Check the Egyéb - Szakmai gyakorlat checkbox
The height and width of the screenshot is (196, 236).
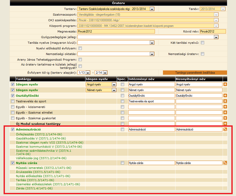click(13, 118)
